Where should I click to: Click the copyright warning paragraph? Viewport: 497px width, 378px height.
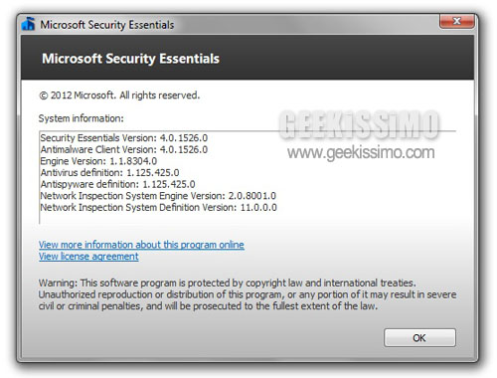[x=248, y=294]
